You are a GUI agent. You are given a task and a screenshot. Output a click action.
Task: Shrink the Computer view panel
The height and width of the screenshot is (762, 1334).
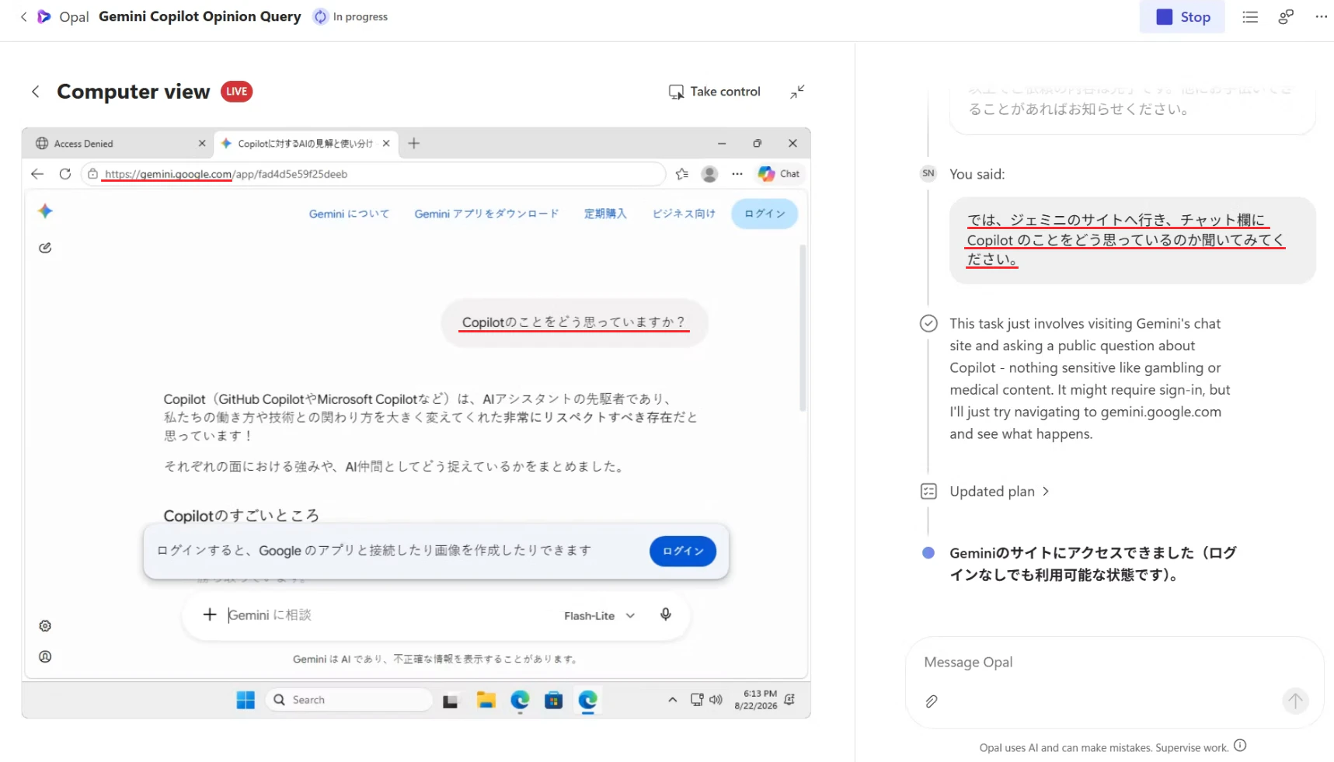click(797, 92)
